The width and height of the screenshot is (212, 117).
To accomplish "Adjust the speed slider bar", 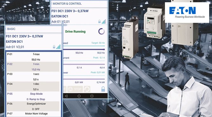I will tap(84, 49).
